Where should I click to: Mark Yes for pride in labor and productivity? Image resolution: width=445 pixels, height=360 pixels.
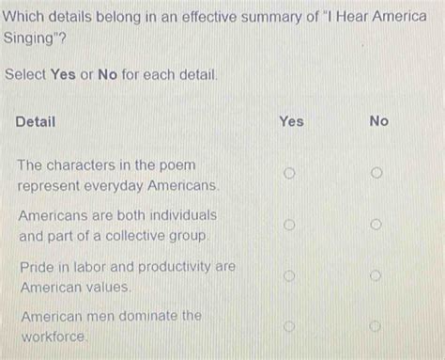click(x=289, y=275)
